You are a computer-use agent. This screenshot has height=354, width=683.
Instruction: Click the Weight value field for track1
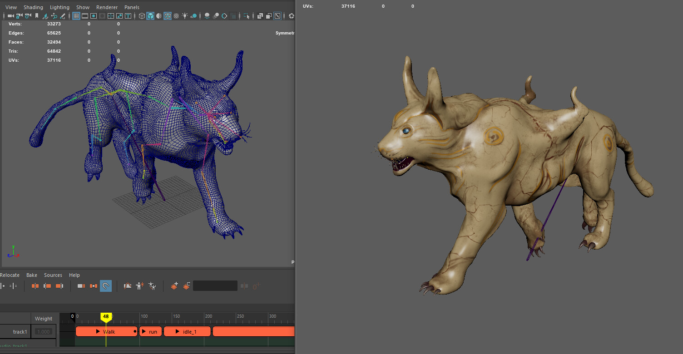[44, 331]
